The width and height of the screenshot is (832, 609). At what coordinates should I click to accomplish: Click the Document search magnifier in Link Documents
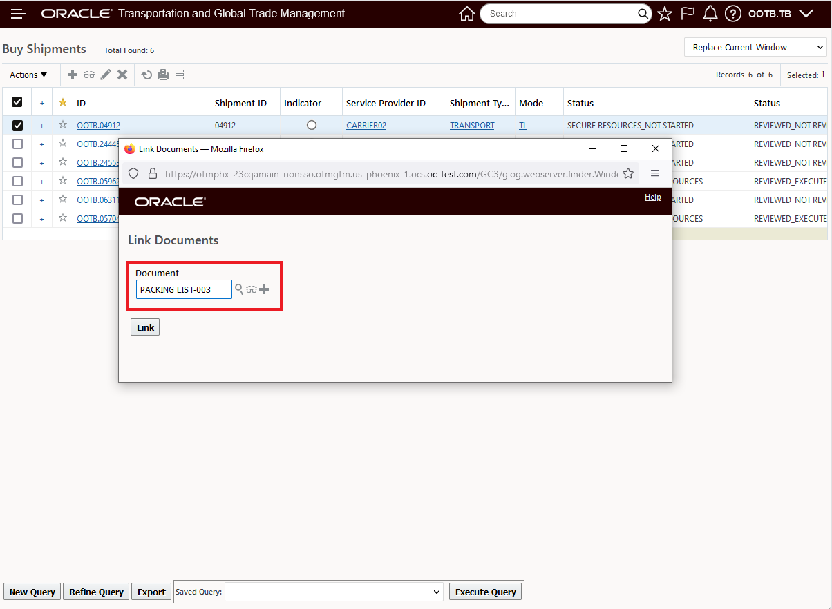pyautogui.click(x=239, y=289)
